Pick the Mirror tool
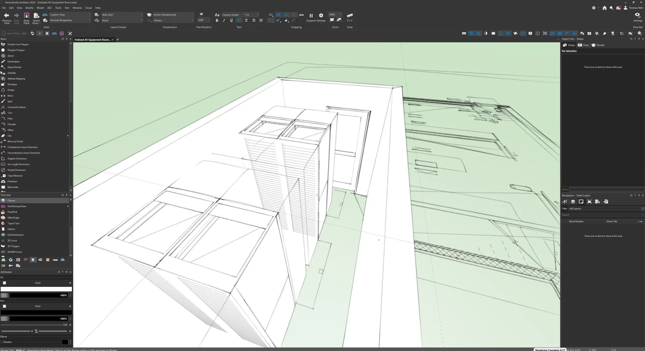Viewport: 645px width, 351px height. click(x=10, y=96)
